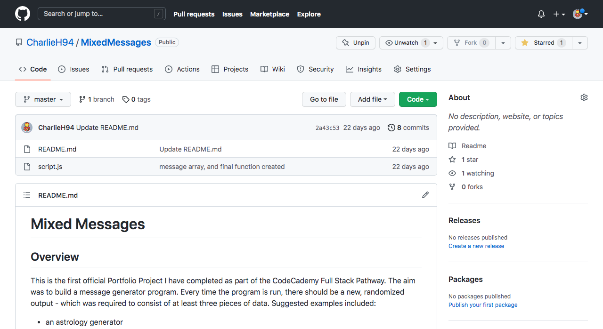
Task: Toggle Unwatch for this repository
Action: tap(406, 43)
